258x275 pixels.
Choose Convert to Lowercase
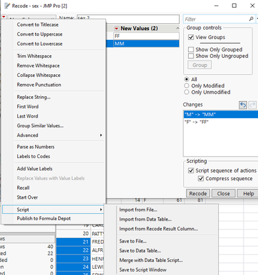tap(40, 44)
